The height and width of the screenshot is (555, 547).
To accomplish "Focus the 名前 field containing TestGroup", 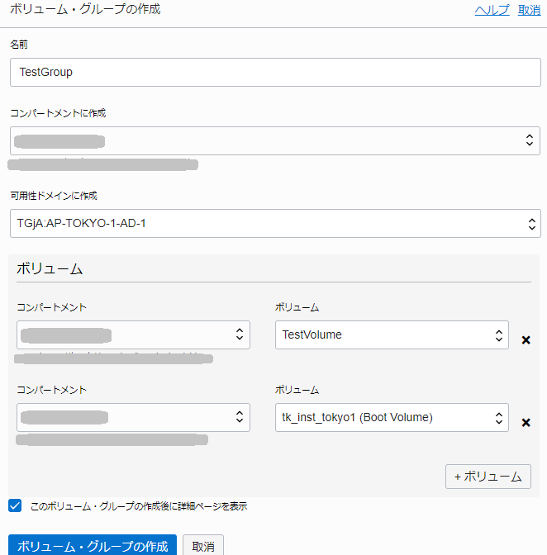I will pyautogui.click(x=275, y=72).
